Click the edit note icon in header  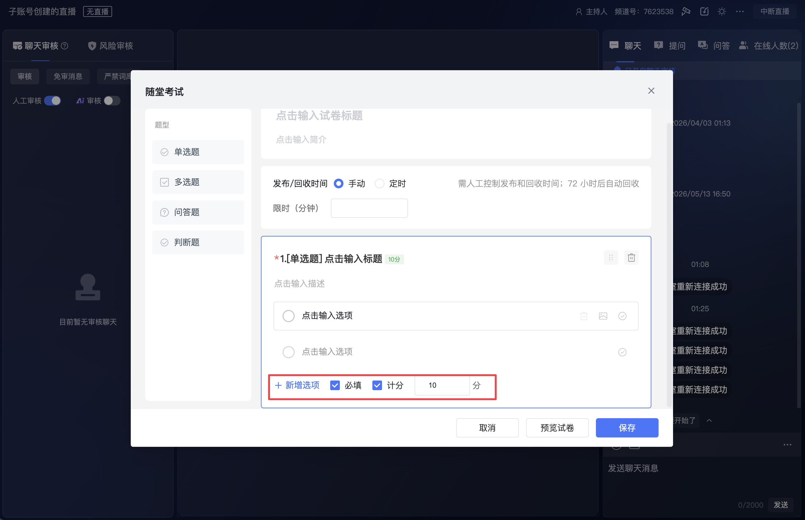click(x=704, y=11)
